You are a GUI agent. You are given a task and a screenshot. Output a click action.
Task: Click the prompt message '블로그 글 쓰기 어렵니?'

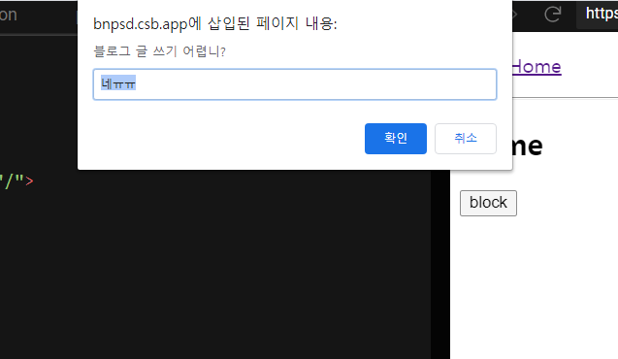pyautogui.click(x=159, y=51)
